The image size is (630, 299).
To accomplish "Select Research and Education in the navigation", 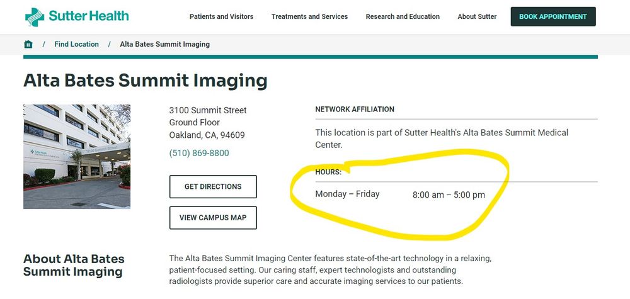I will [403, 17].
